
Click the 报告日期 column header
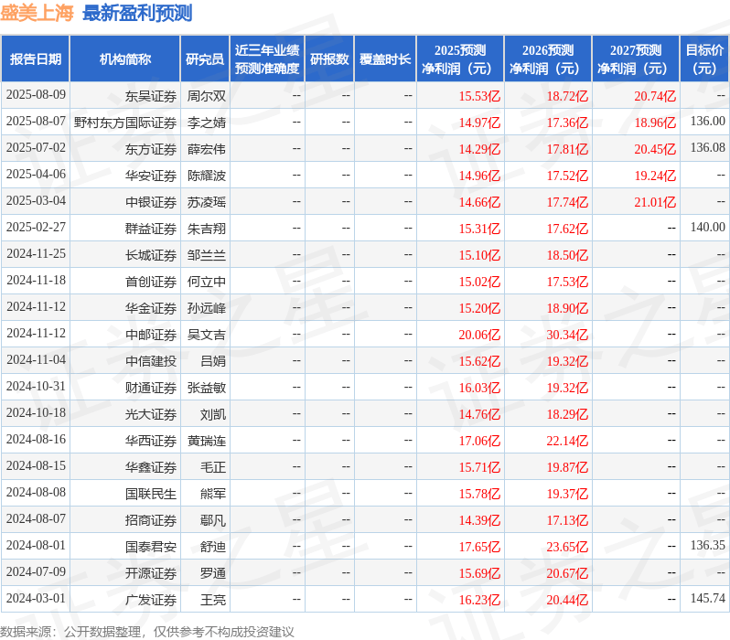36,59
